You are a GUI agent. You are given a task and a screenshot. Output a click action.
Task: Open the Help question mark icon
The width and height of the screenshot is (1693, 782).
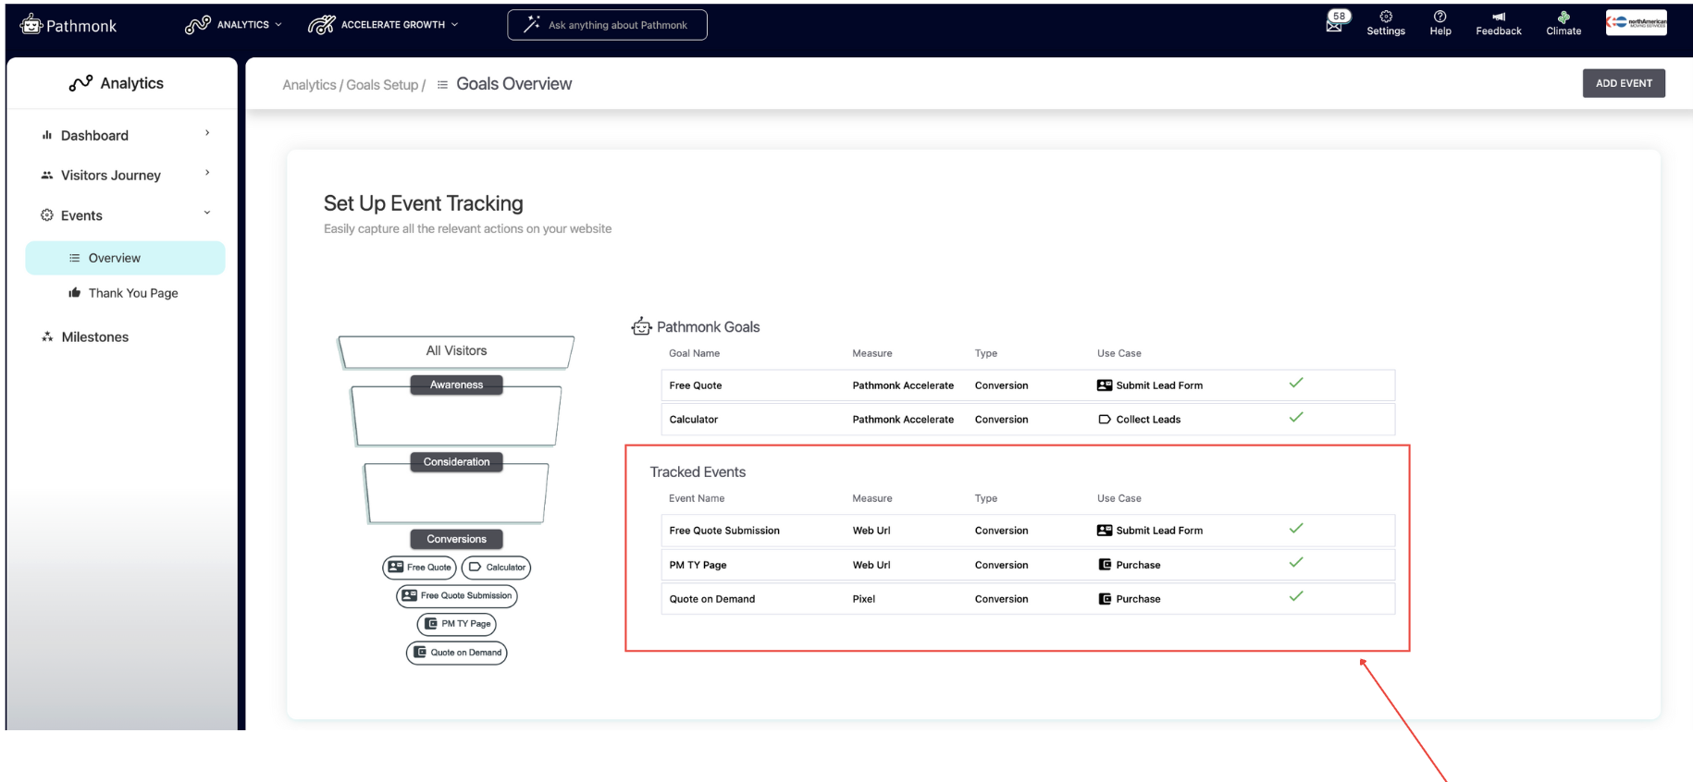coord(1440,17)
